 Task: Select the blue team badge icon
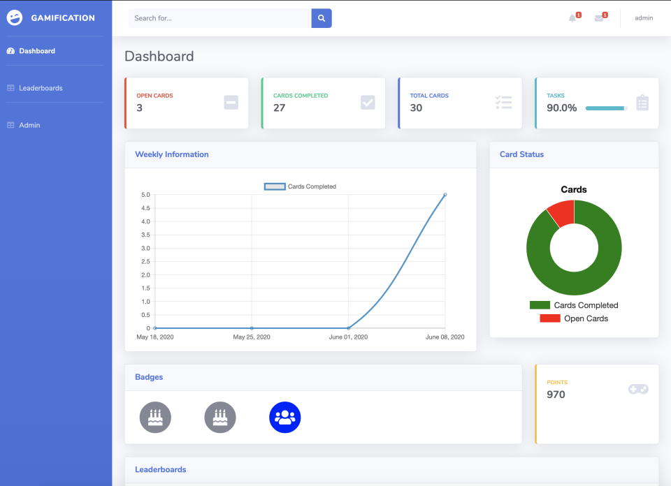click(x=284, y=417)
